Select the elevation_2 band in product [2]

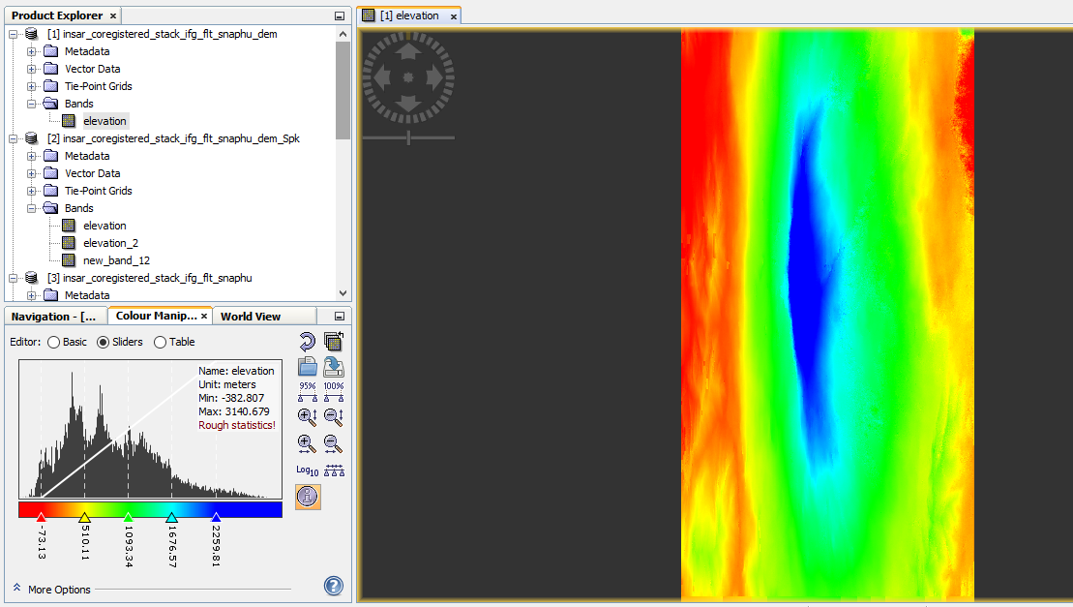click(110, 243)
